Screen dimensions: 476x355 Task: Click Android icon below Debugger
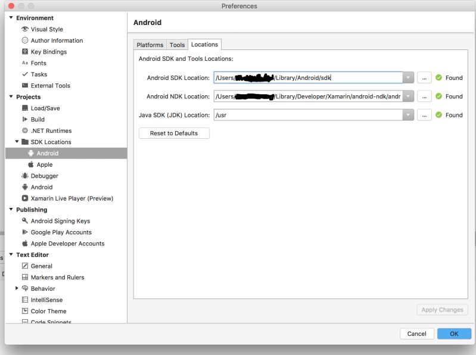click(25, 187)
